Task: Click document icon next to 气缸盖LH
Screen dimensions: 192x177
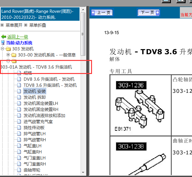Action: 19,145
